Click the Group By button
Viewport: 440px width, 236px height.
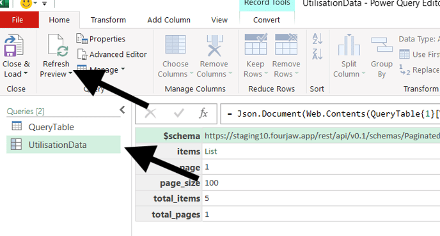click(382, 57)
